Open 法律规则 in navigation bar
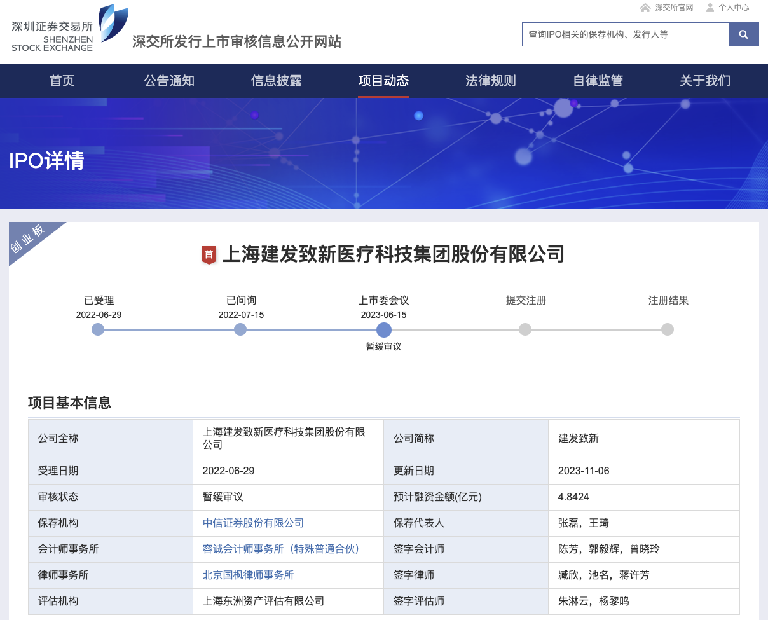Viewport: 768px width, 620px height. (491, 81)
